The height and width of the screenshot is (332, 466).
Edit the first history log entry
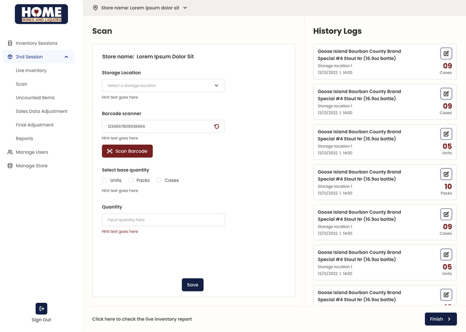[x=446, y=53]
